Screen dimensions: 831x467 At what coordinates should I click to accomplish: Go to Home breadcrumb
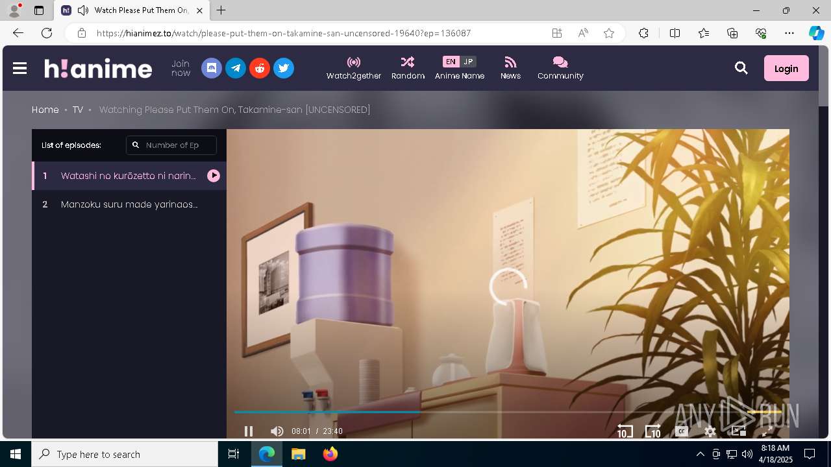45,110
